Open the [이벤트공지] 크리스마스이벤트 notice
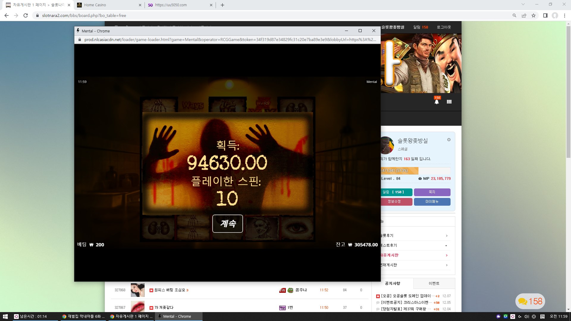The image size is (571, 321). pyautogui.click(x=407, y=302)
